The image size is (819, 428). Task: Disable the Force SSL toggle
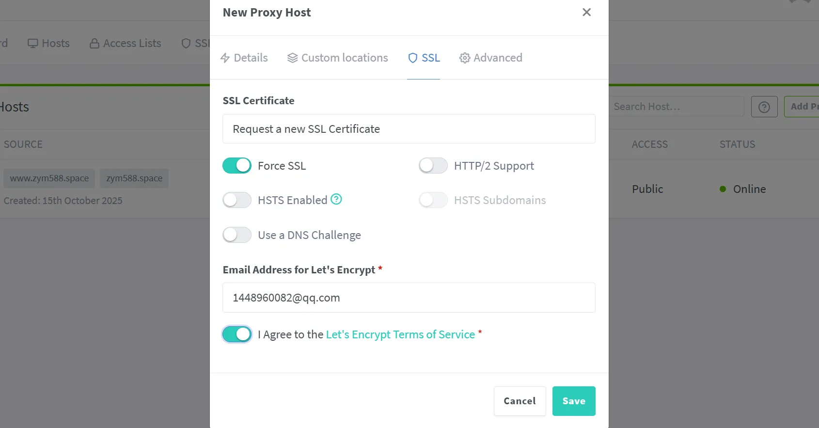click(237, 166)
